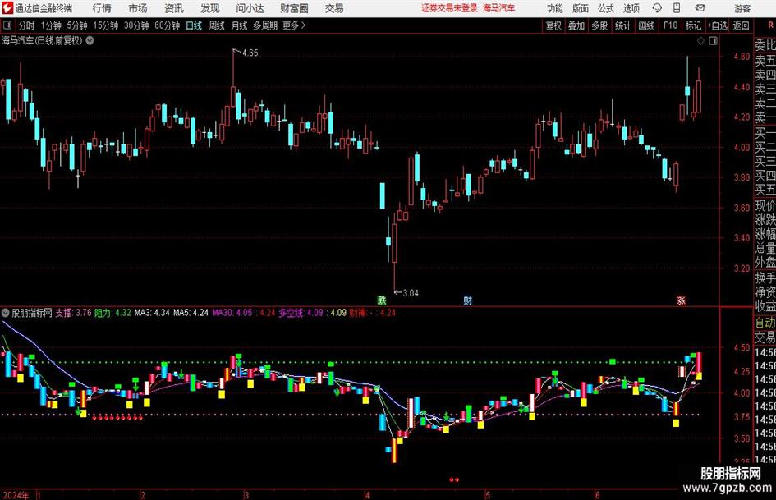Add stock via +自选 button
The image size is (776, 500).
coord(717,25)
